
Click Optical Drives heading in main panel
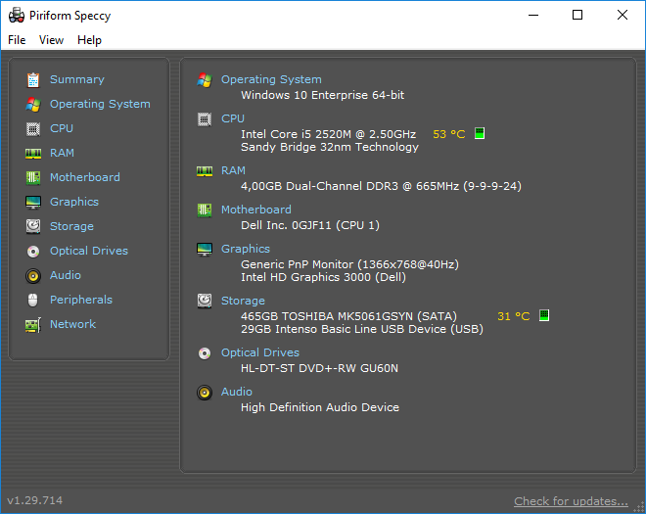tap(260, 352)
